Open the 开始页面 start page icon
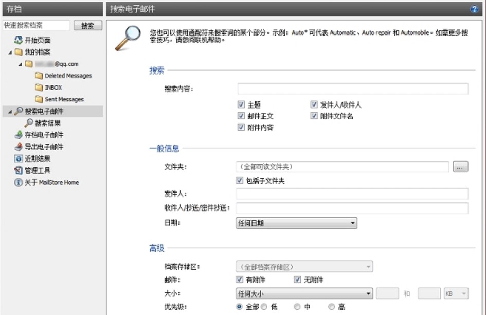 coord(19,40)
